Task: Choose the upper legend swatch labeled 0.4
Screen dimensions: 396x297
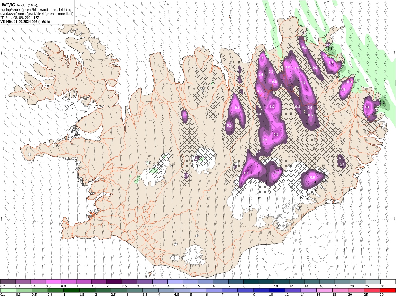Action: coord(38,282)
